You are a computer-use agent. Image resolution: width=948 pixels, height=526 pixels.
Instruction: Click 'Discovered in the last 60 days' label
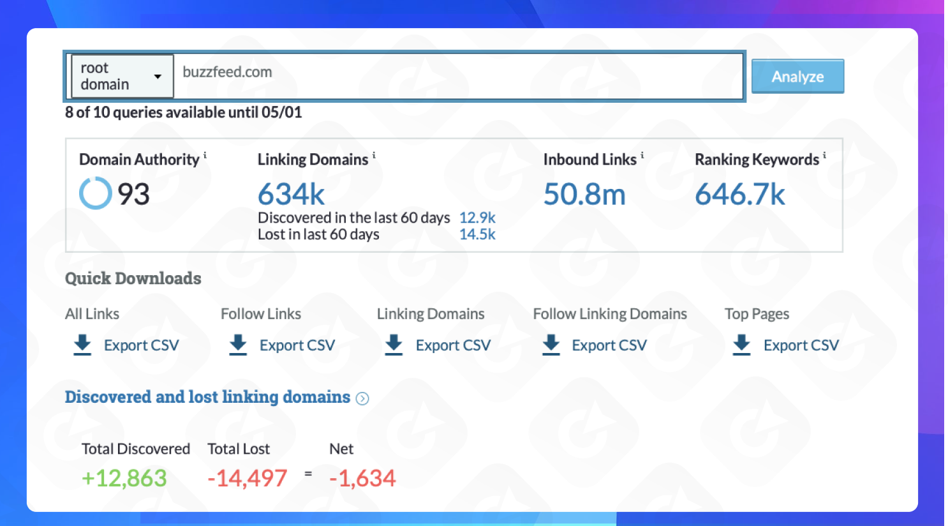354,218
